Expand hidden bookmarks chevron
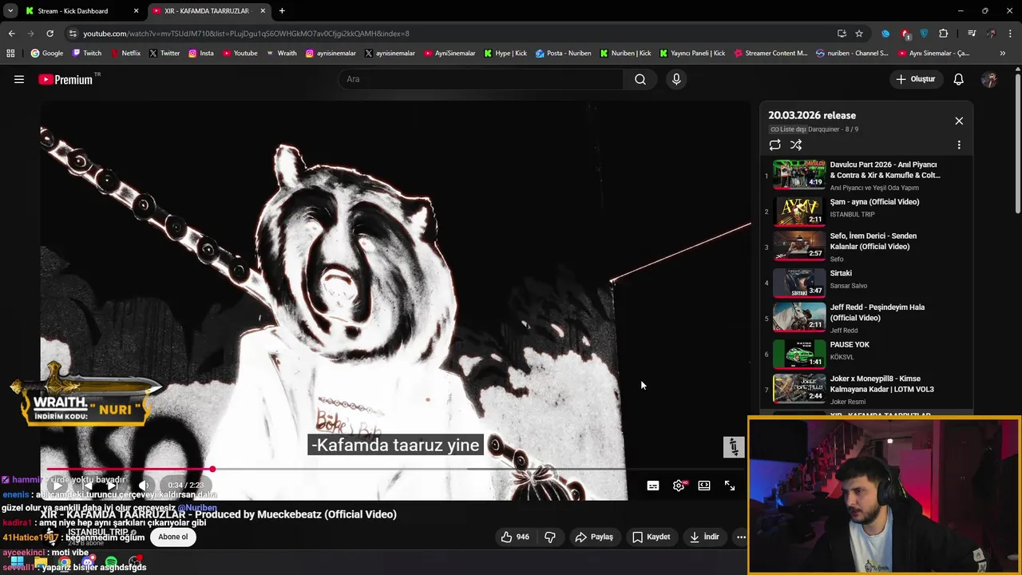This screenshot has width=1022, height=575. [x=1003, y=54]
